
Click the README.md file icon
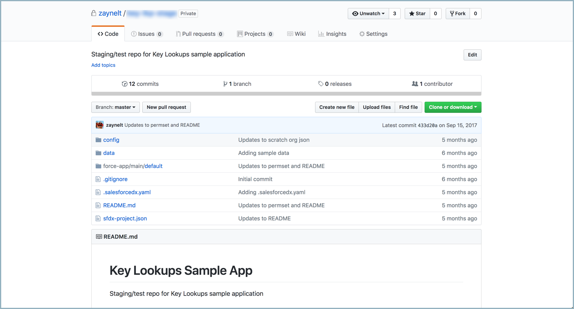click(x=98, y=205)
